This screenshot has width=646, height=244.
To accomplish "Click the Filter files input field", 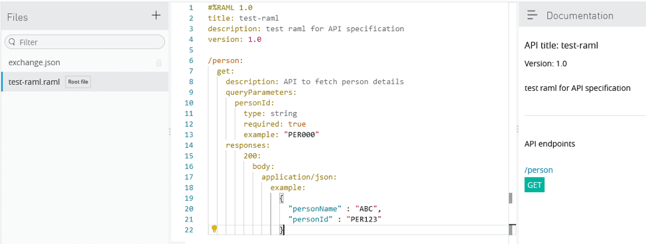I will [84, 42].
